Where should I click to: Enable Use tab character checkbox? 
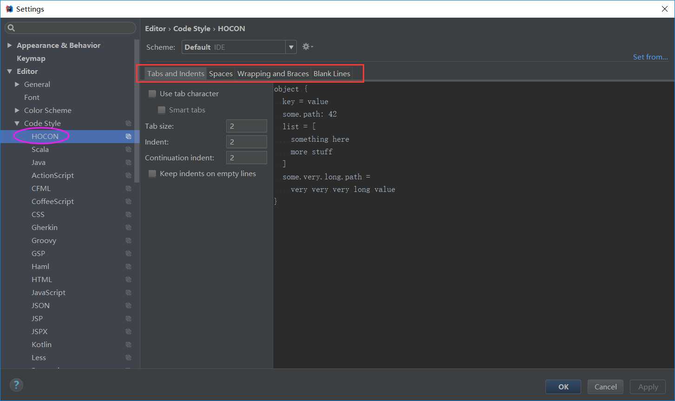click(152, 94)
